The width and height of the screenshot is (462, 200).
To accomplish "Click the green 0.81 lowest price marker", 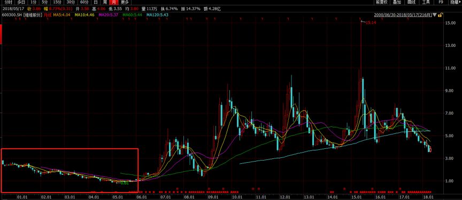I will 125,183.
